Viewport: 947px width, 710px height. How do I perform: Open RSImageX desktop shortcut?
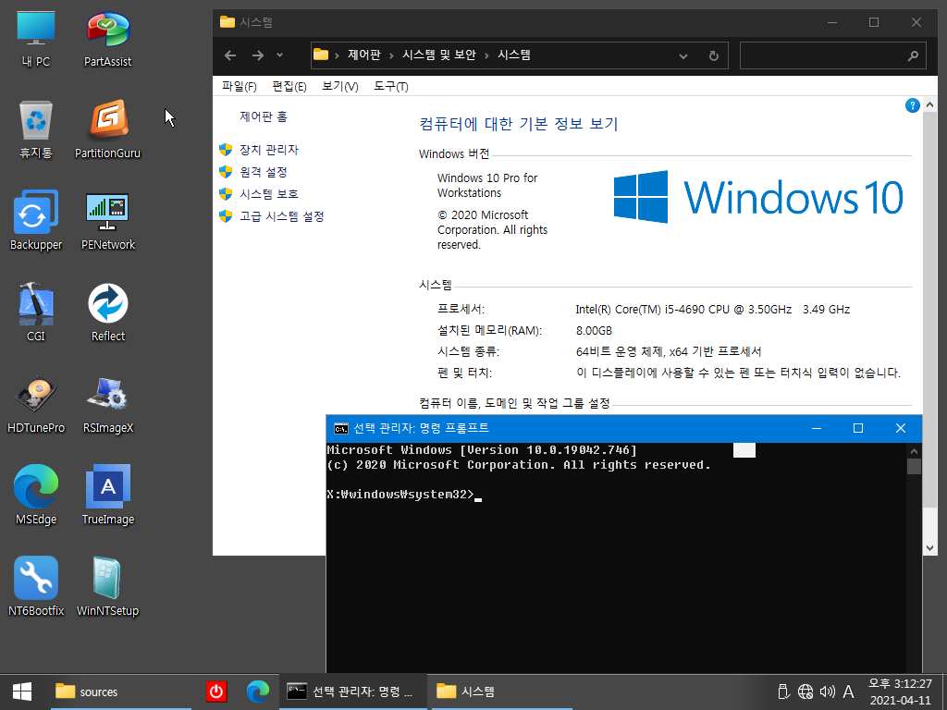(107, 404)
